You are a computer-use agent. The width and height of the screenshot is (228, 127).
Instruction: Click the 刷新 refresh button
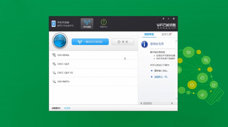(x=123, y=42)
